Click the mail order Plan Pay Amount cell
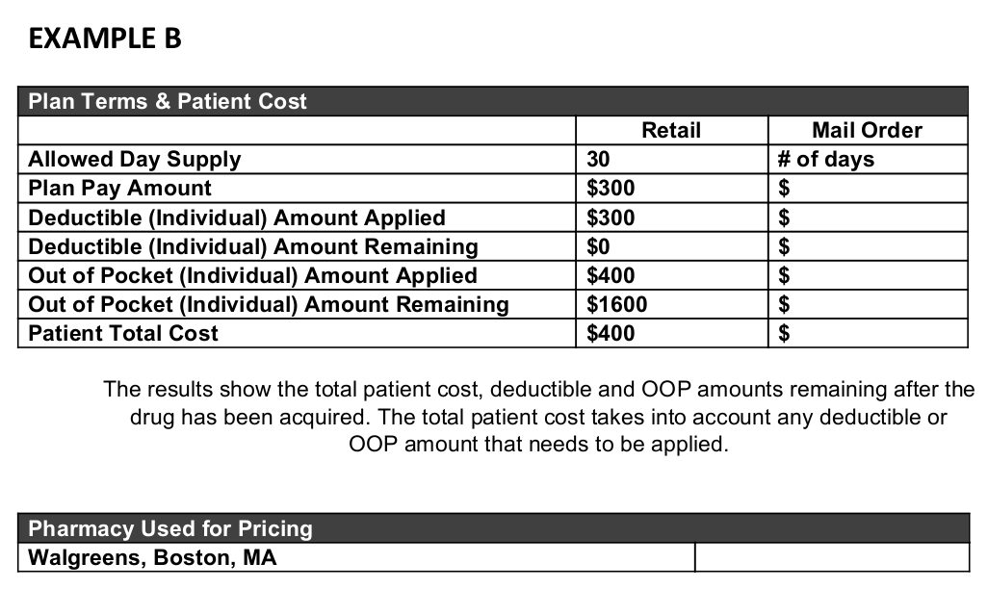This screenshot has width=988, height=589. click(868, 189)
